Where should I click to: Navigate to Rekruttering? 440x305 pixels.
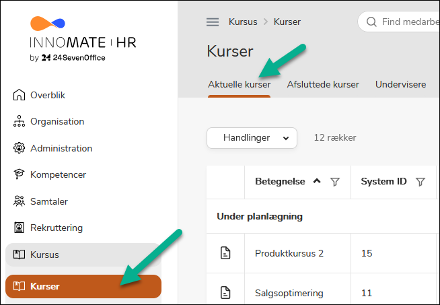[57, 228]
